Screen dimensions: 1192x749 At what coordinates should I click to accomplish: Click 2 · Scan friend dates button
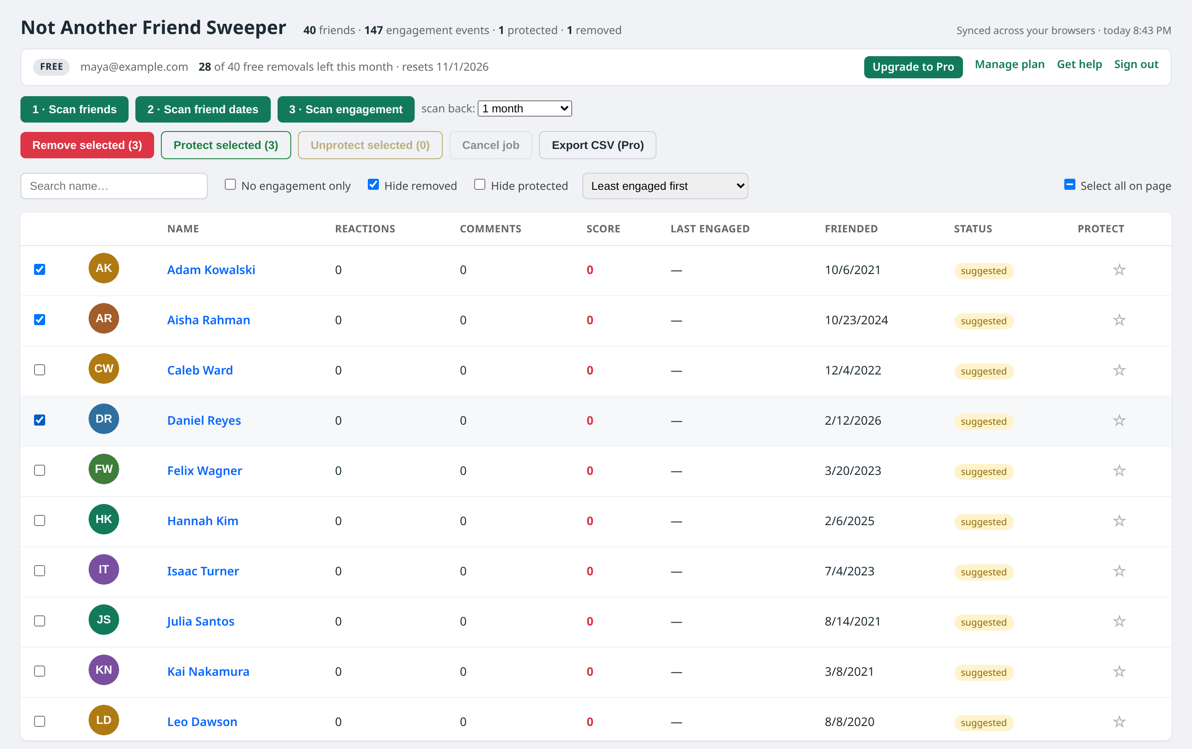point(203,109)
